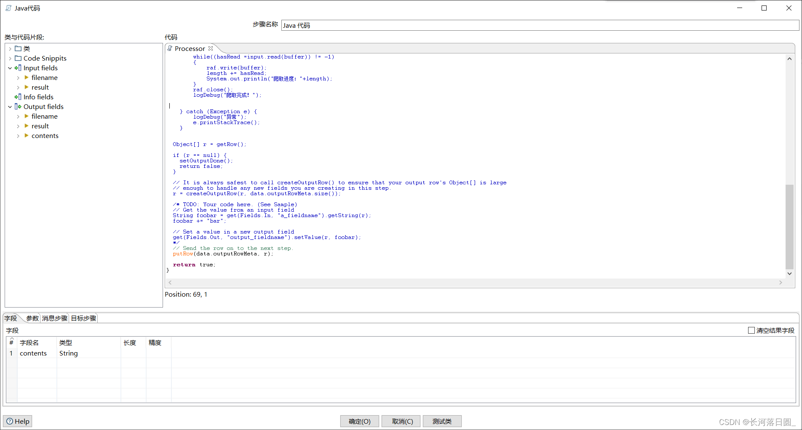Open the 目标步骤 tab
Screen dimensions: 802x430
coord(83,318)
